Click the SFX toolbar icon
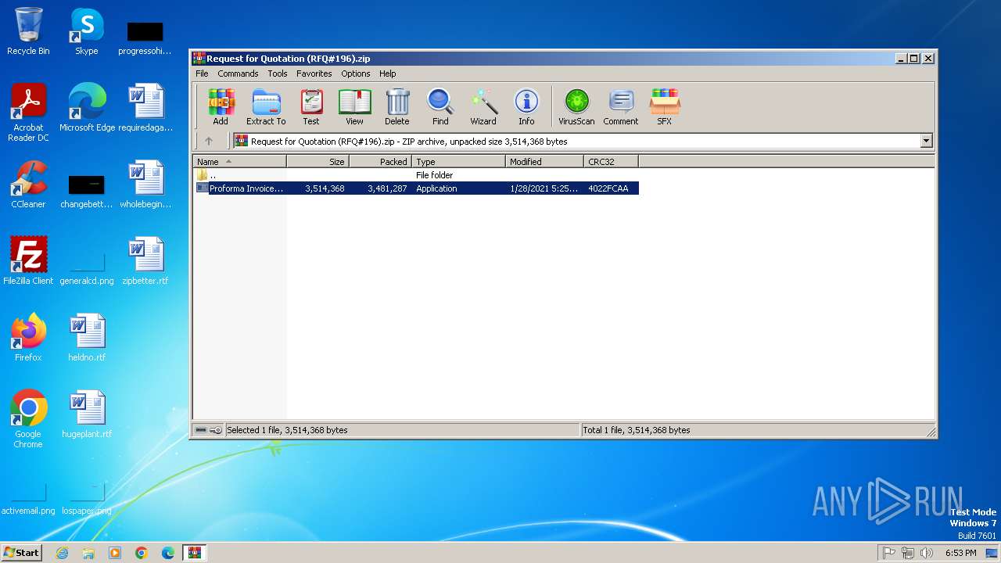 coord(665,107)
